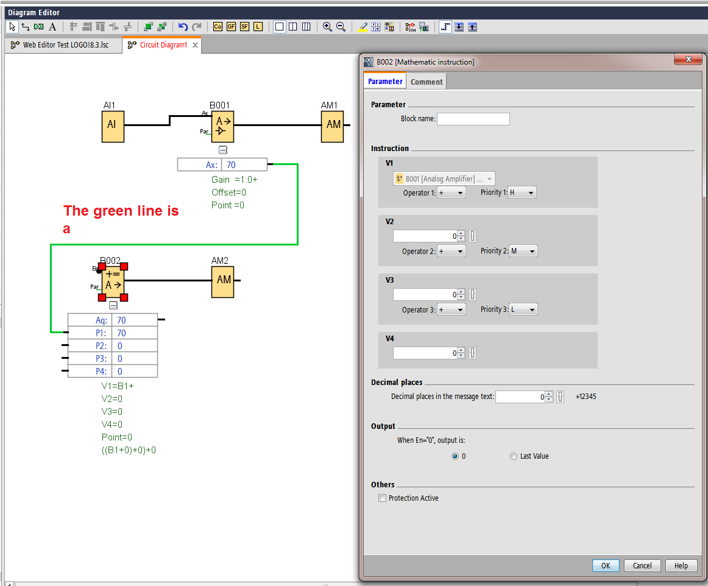Screen dimensions: 708x586
Task: Open the Operator 1 dropdown
Action: [451, 192]
